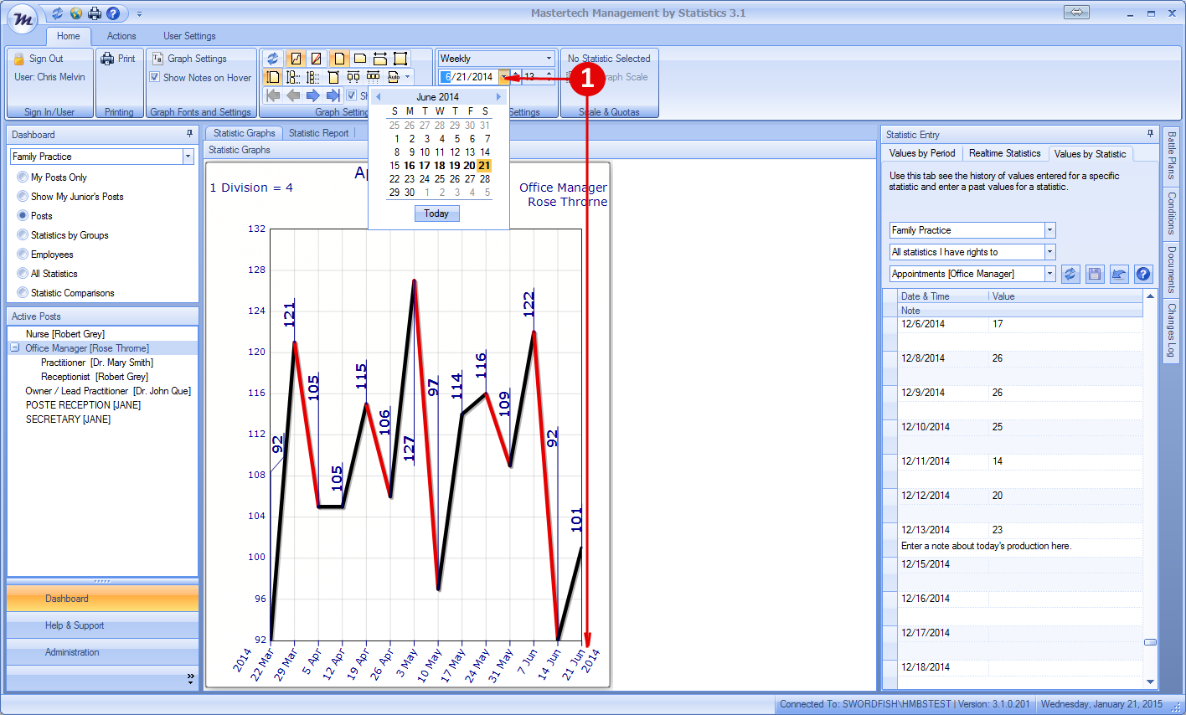
Task: Open Graph Settings font dialog
Action: pyautogui.click(x=189, y=59)
